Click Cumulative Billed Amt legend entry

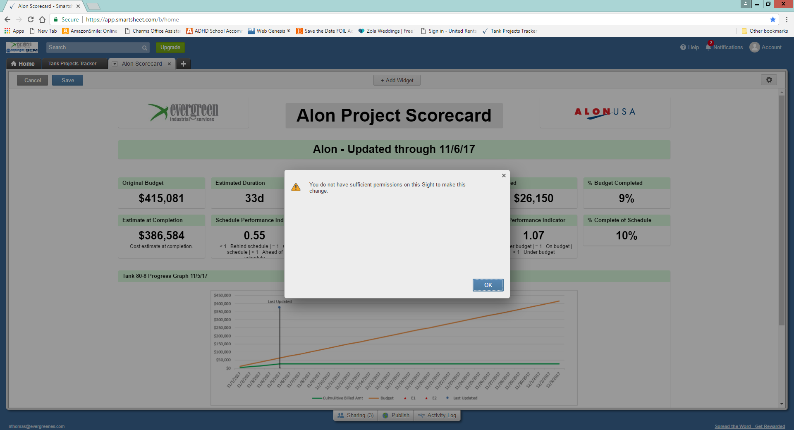[x=337, y=398]
